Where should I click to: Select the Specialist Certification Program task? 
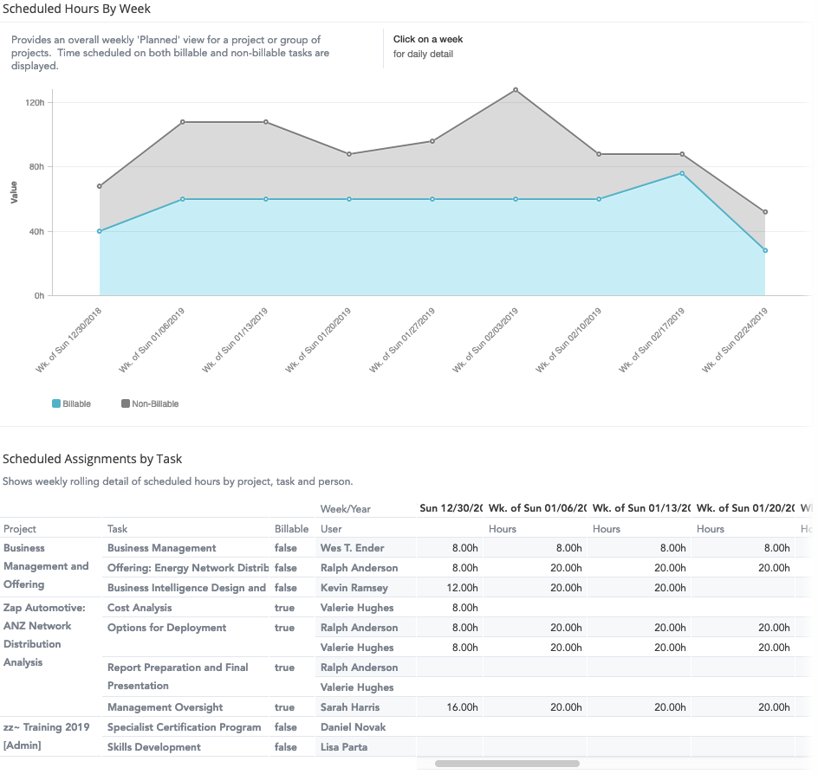point(184,727)
